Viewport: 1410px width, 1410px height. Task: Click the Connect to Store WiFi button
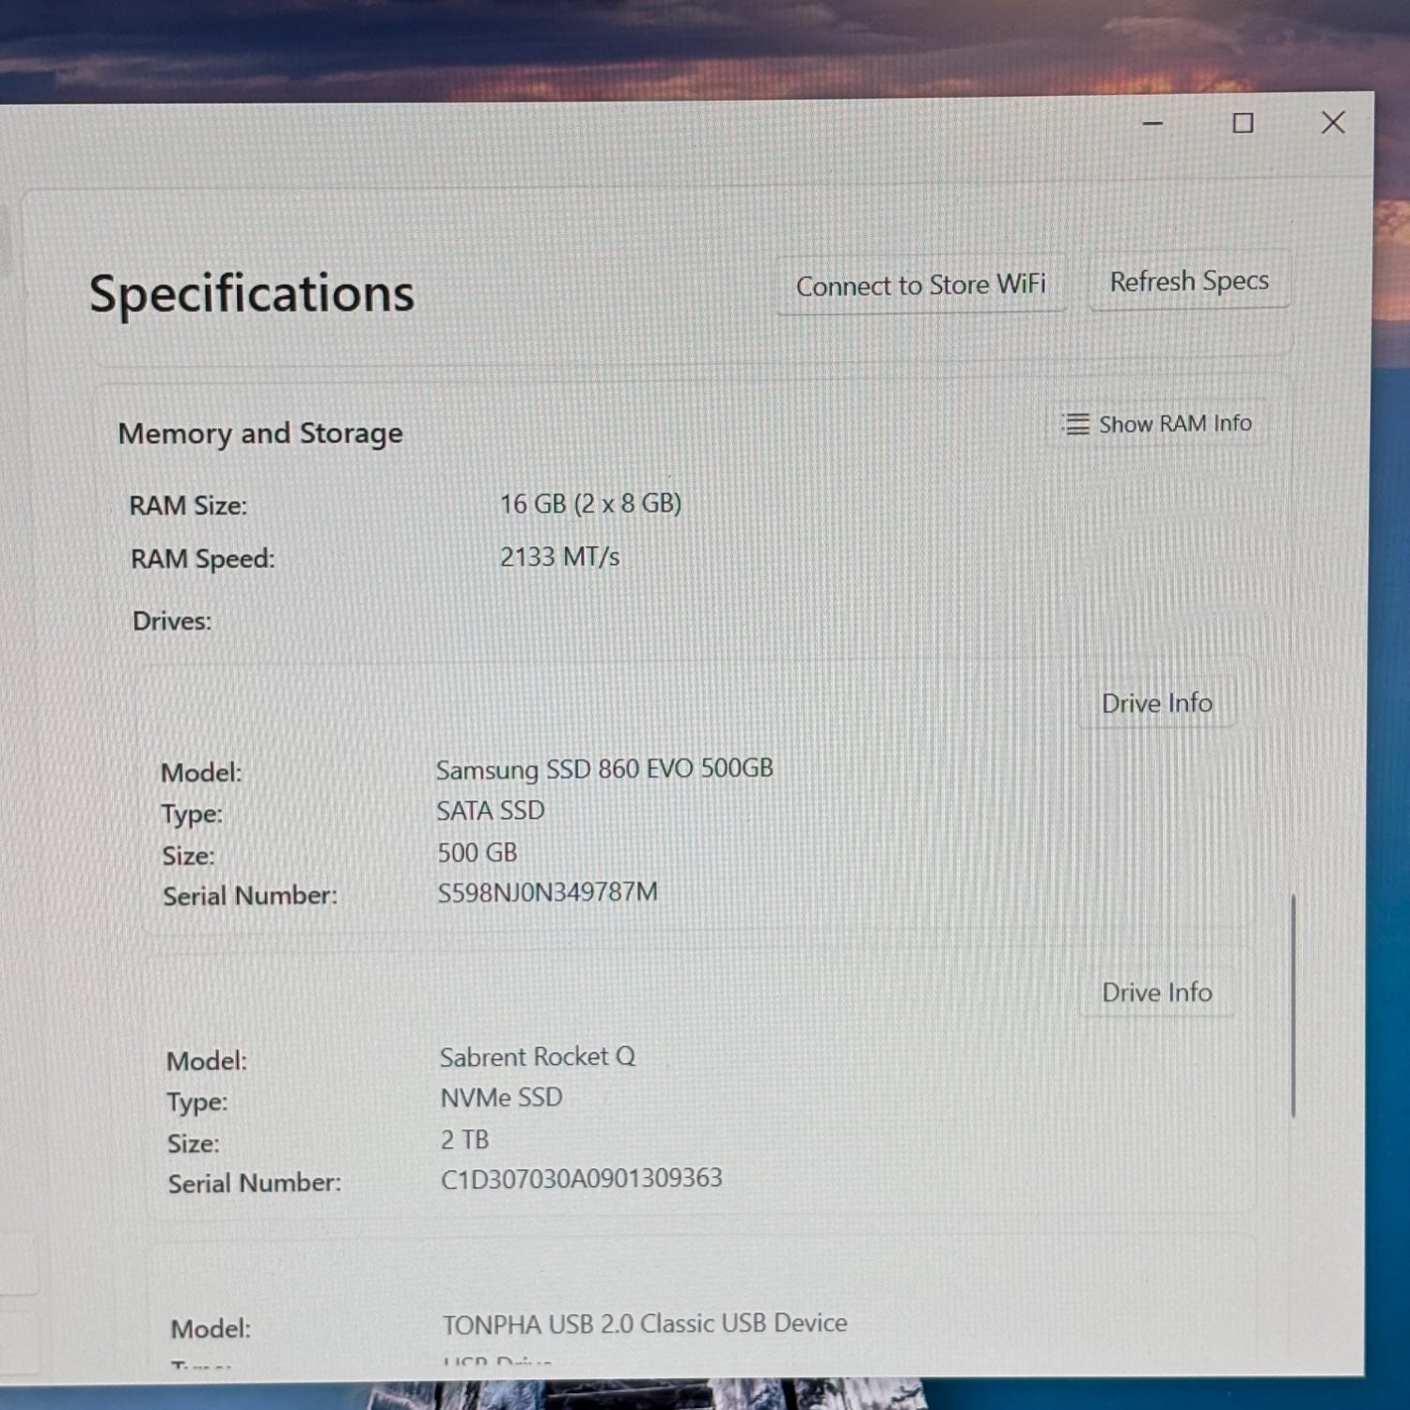921,284
